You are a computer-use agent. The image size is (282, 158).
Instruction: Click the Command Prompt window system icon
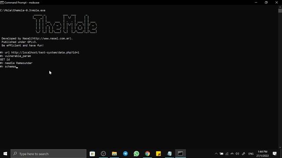pos(2,3)
